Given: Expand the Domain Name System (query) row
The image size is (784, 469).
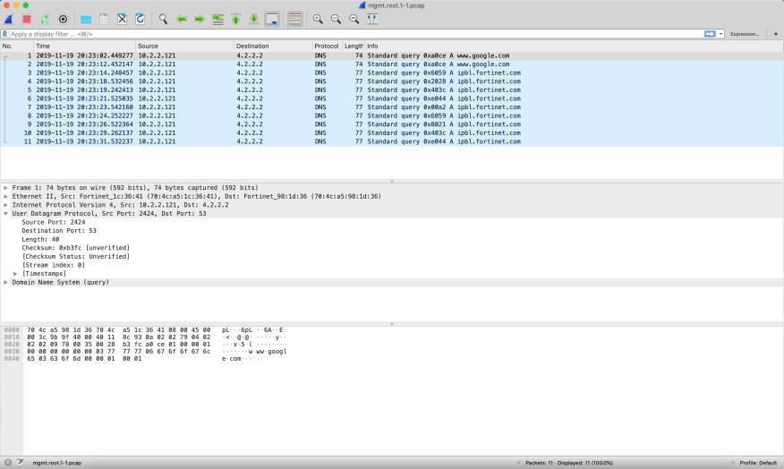Looking at the screenshot, I should click(6, 282).
